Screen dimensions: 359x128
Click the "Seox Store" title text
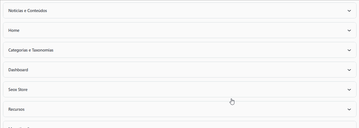[18, 90]
